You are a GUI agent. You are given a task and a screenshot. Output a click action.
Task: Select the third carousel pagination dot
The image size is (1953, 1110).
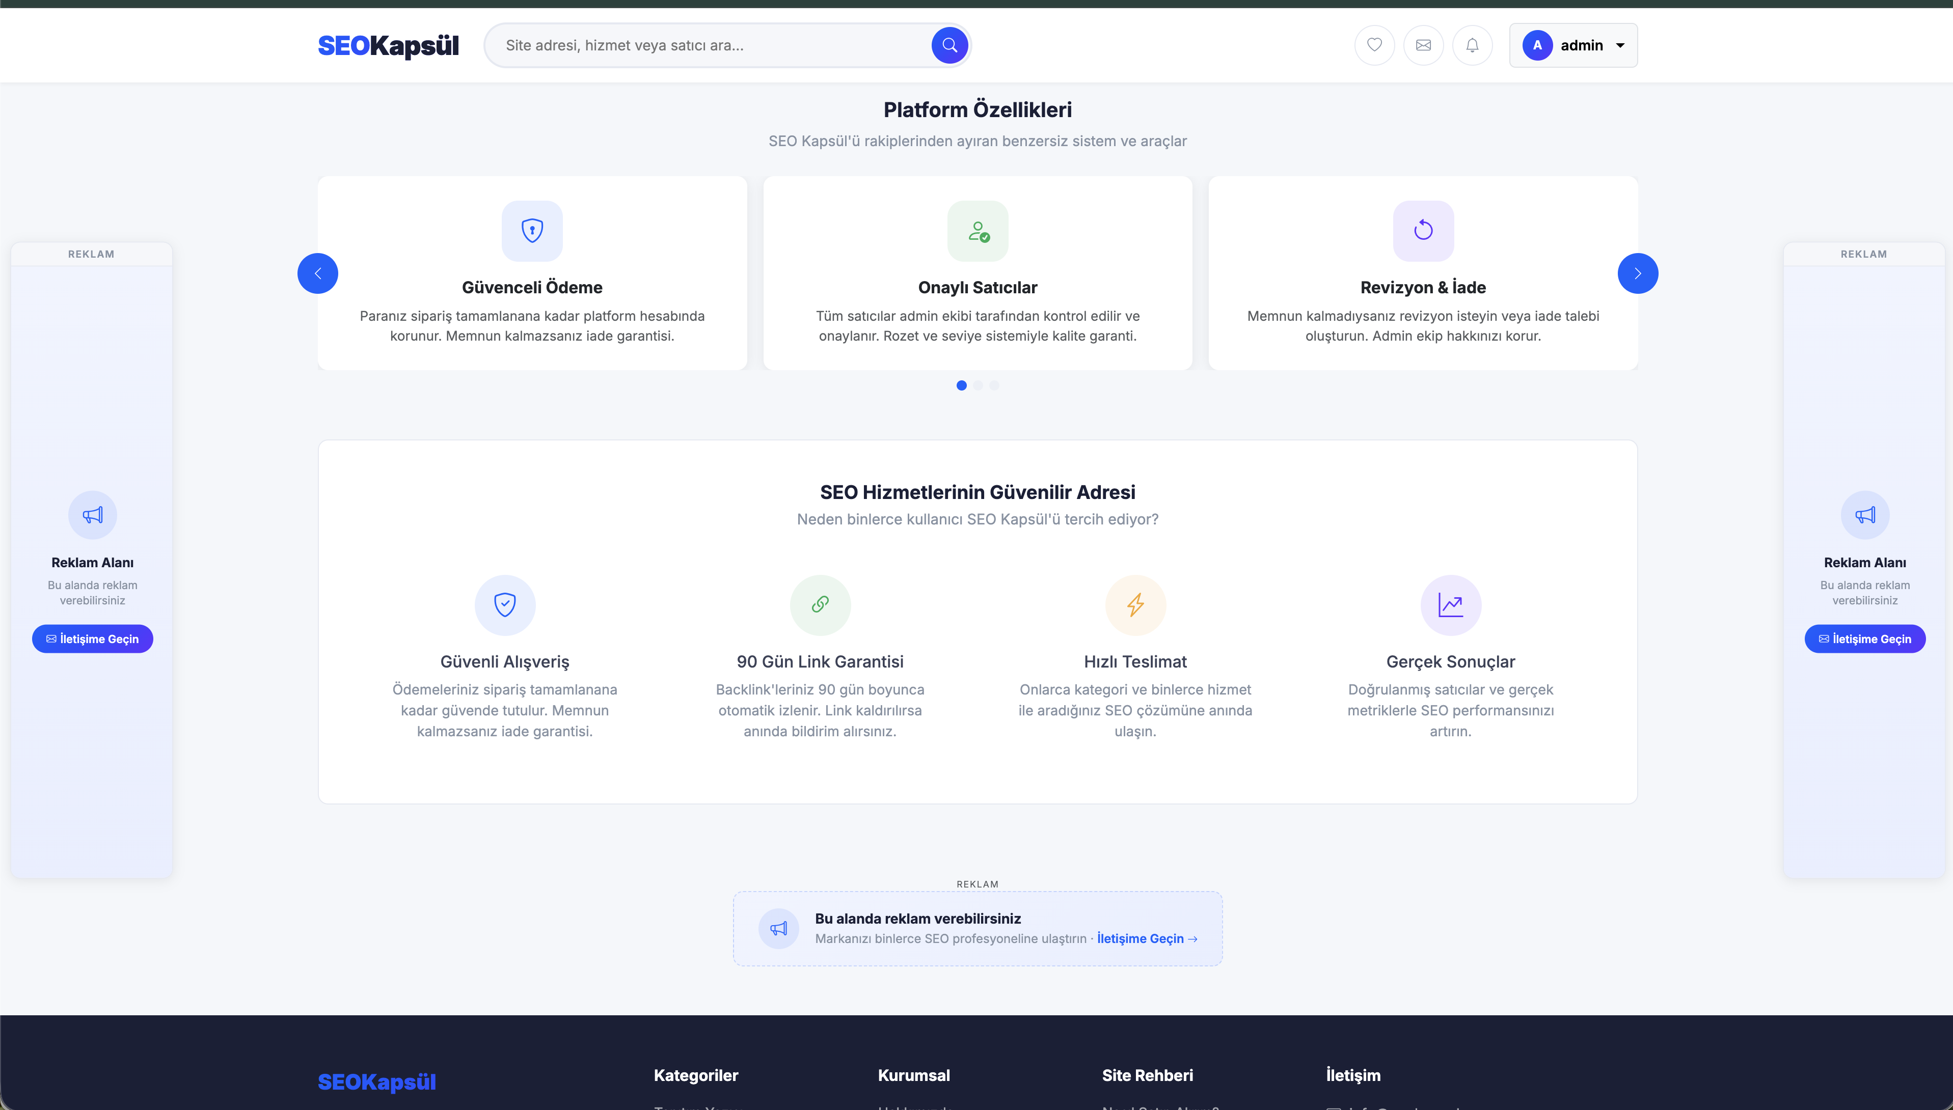coord(994,385)
